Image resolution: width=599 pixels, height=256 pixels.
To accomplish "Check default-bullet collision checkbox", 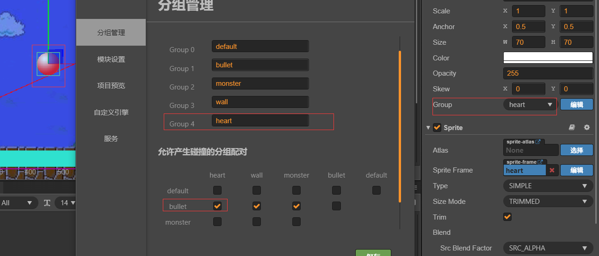I will point(337,191).
